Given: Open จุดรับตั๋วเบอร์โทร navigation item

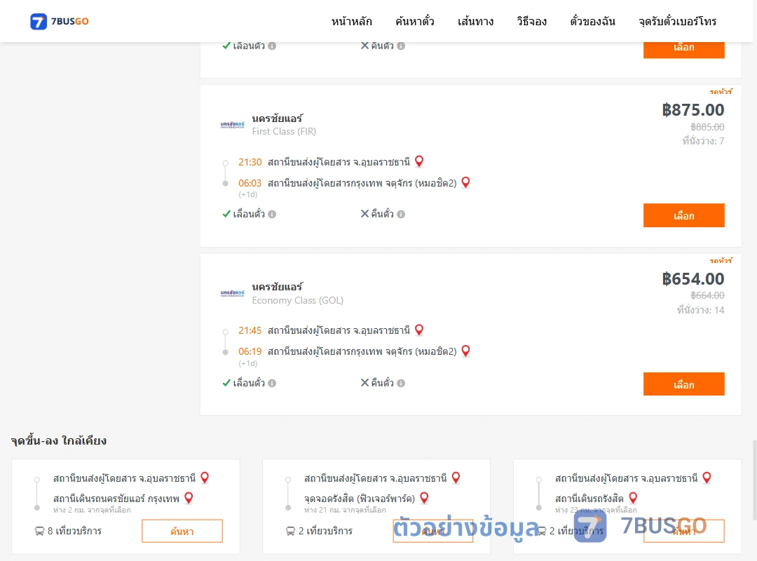Looking at the screenshot, I should click(677, 21).
